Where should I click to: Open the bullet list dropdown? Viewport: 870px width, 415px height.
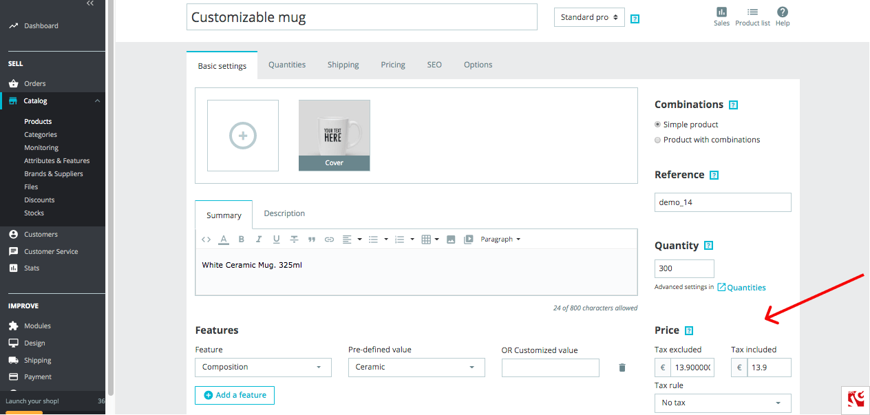point(378,240)
